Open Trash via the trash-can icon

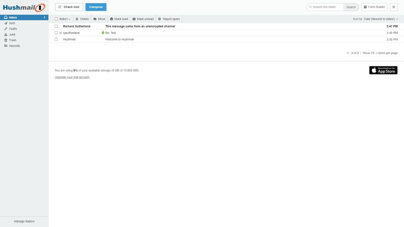click(x=6, y=40)
